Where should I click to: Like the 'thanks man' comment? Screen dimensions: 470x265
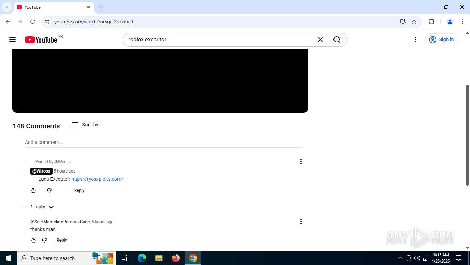[x=33, y=240]
